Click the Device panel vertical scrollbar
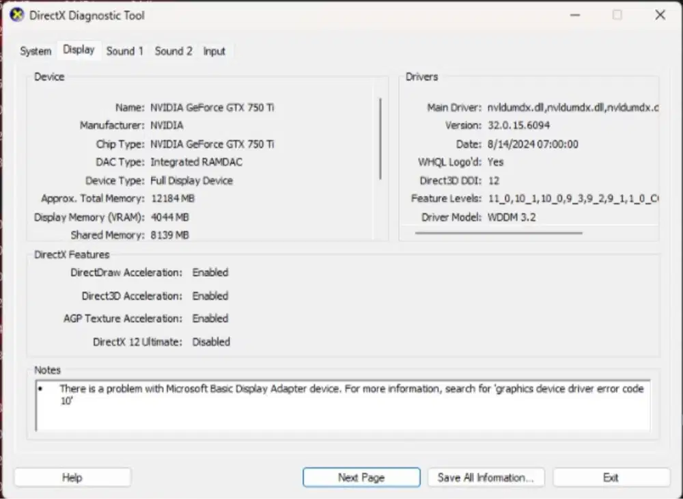Viewport: 683px width, 499px height. 380,139
